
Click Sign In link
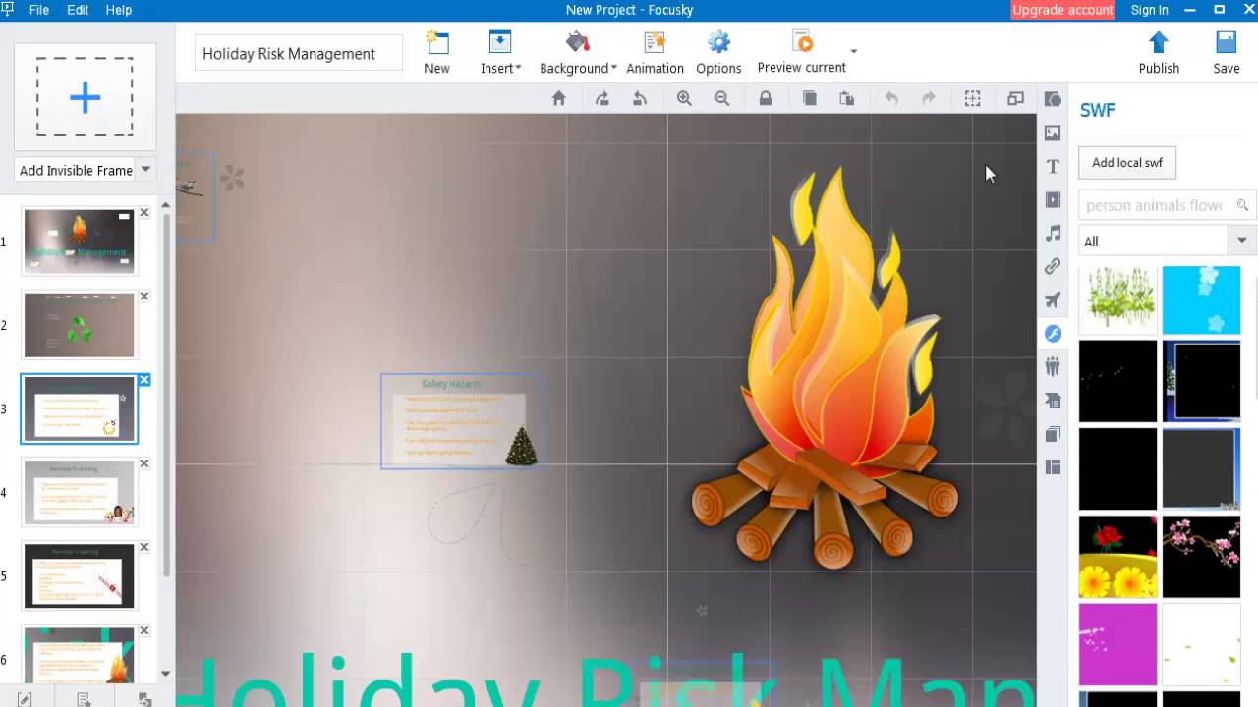[x=1149, y=10]
